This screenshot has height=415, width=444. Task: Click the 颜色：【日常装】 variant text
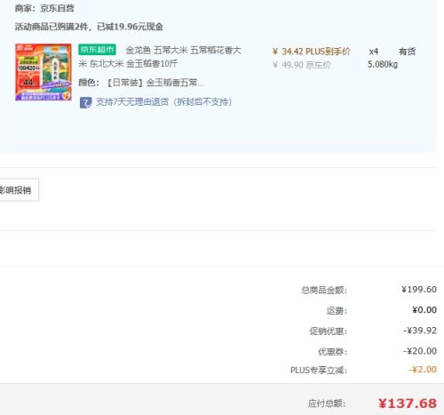141,83
